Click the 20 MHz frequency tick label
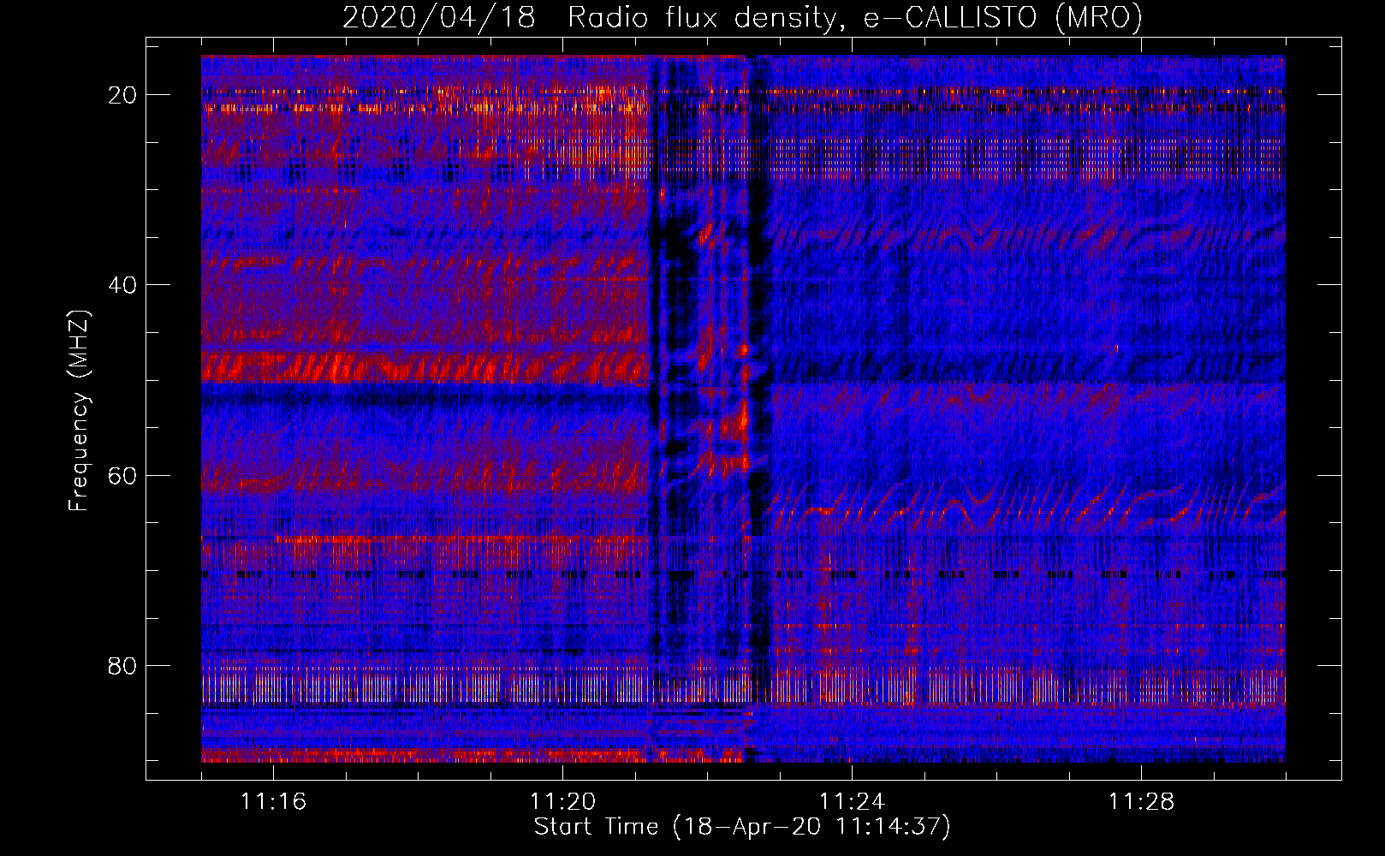Image resolution: width=1385 pixels, height=856 pixels. (123, 95)
